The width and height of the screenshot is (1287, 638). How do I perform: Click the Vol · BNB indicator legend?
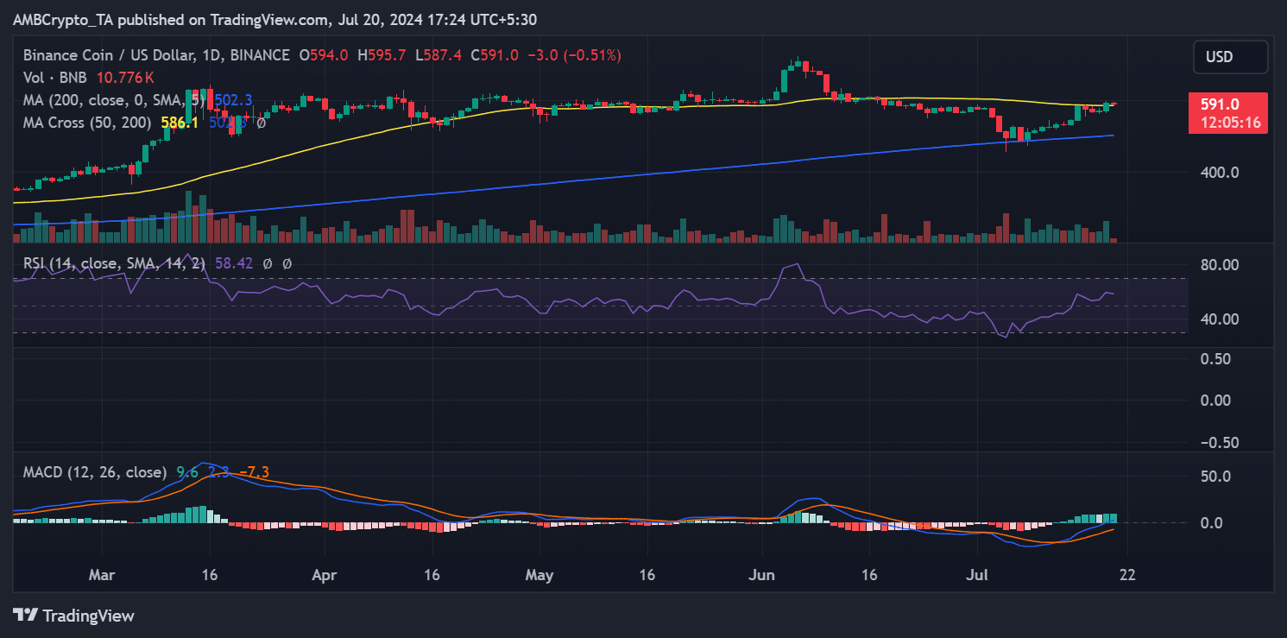(x=54, y=78)
